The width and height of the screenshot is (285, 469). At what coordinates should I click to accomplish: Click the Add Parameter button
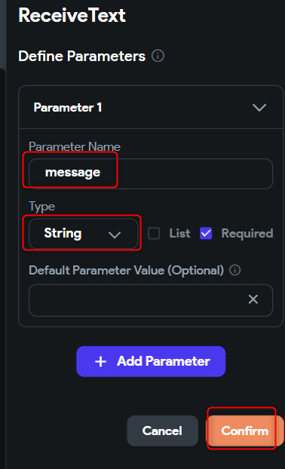[x=151, y=361]
